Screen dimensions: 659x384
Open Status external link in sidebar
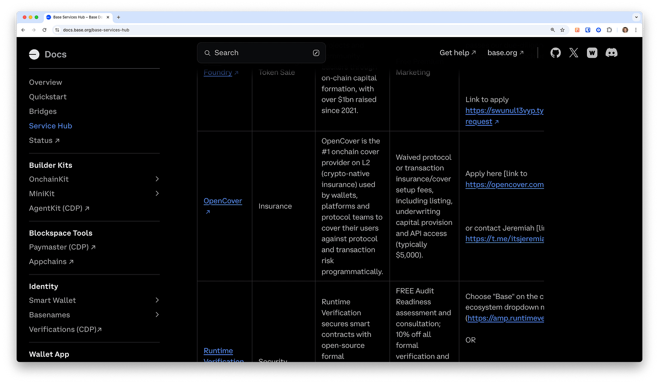pyautogui.click(x=44, y=140)
